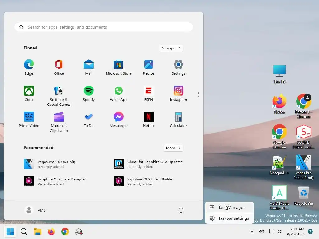This screenshot has height=239, width=319.
Task: Expand All apps list
Action: tap(171, 48)
